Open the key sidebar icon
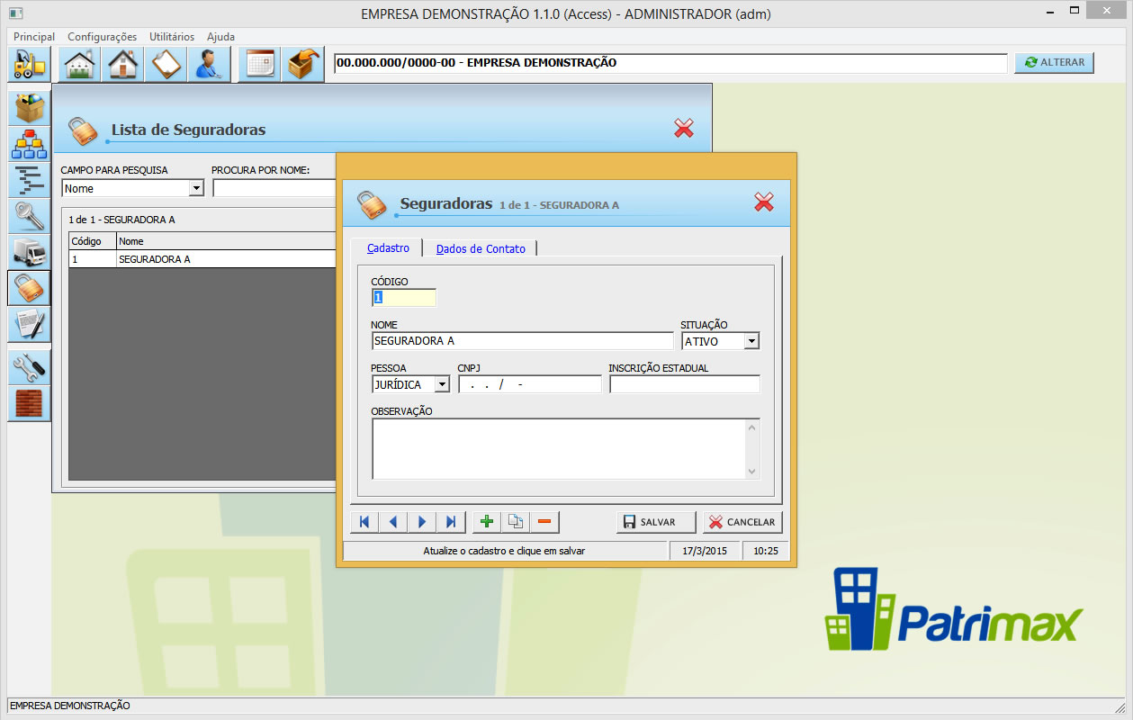Viewport: 1133px width, 720px height. pos(30,216)
